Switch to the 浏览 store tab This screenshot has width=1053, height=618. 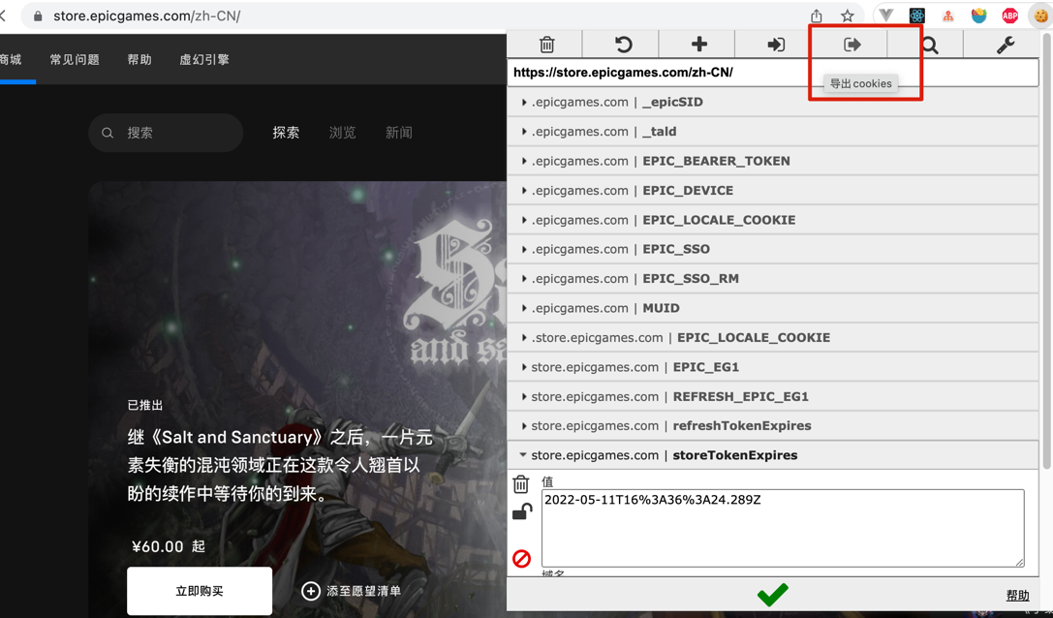pos(343,133)
